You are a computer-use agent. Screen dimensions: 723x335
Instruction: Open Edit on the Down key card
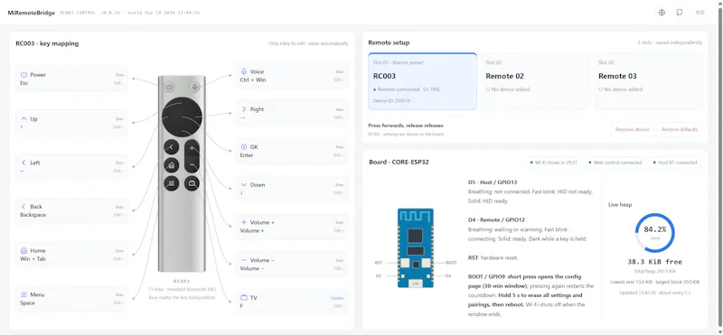[x=339, y=193]
